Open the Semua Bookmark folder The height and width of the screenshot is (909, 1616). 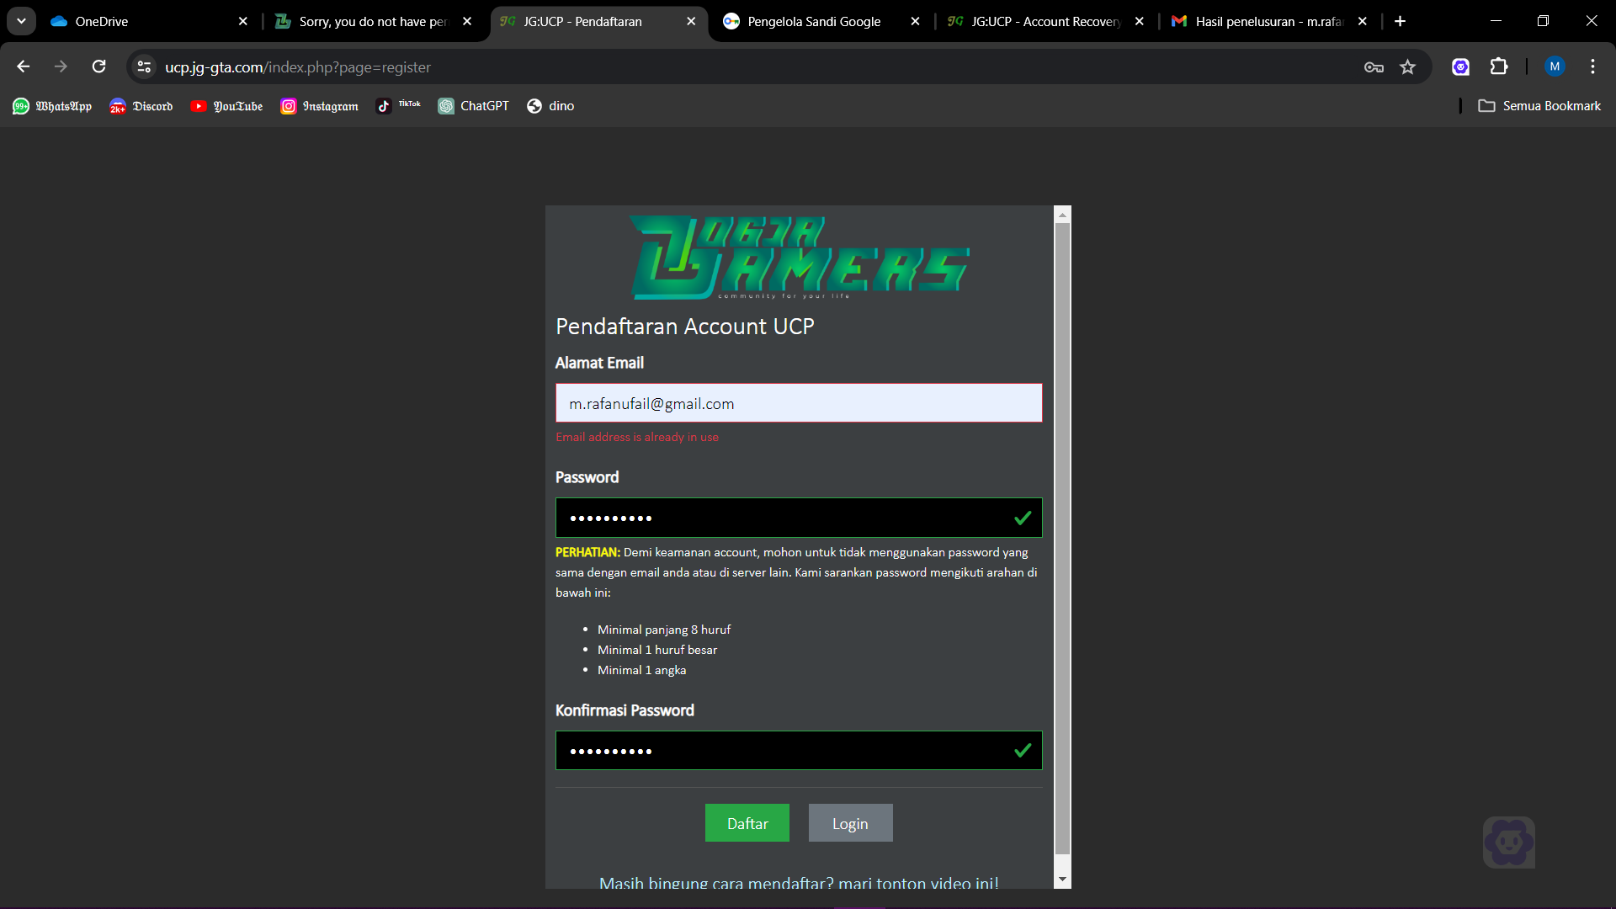click(x=1539, y=106)
